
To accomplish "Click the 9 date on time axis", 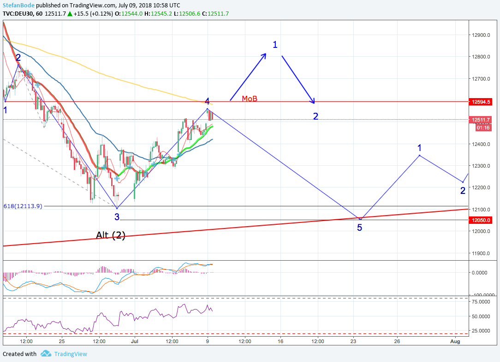I will click(x=208, y=341).
